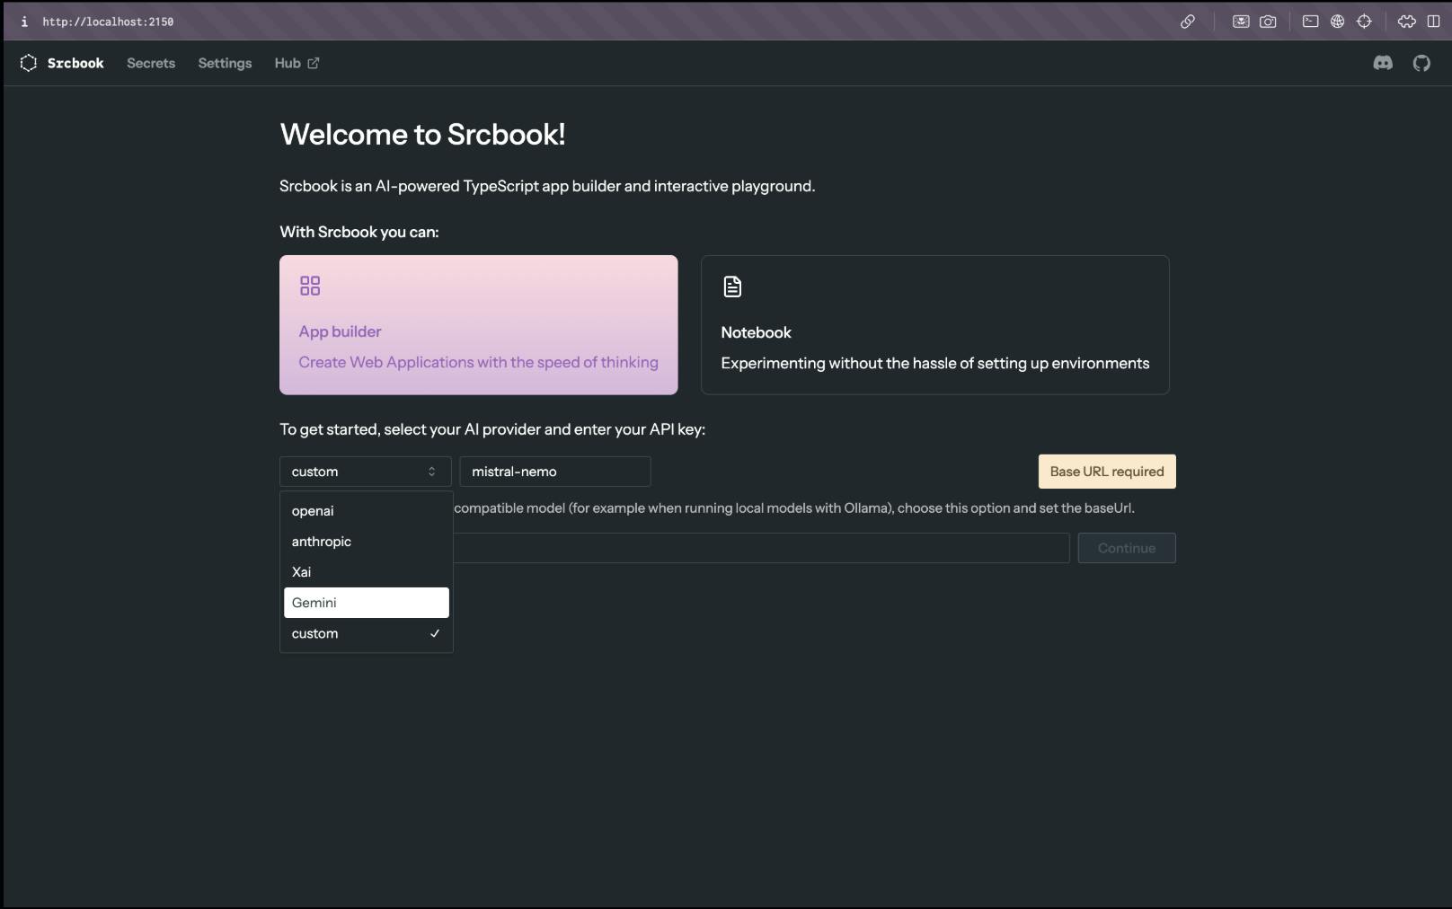Image resolution: width=1452 pixels, height=909 pixels.
Task: Pick Gemini from the provider list
Action: [x=367, y=603]
